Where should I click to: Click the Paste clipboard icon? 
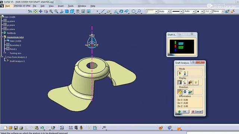pos(37,128)
